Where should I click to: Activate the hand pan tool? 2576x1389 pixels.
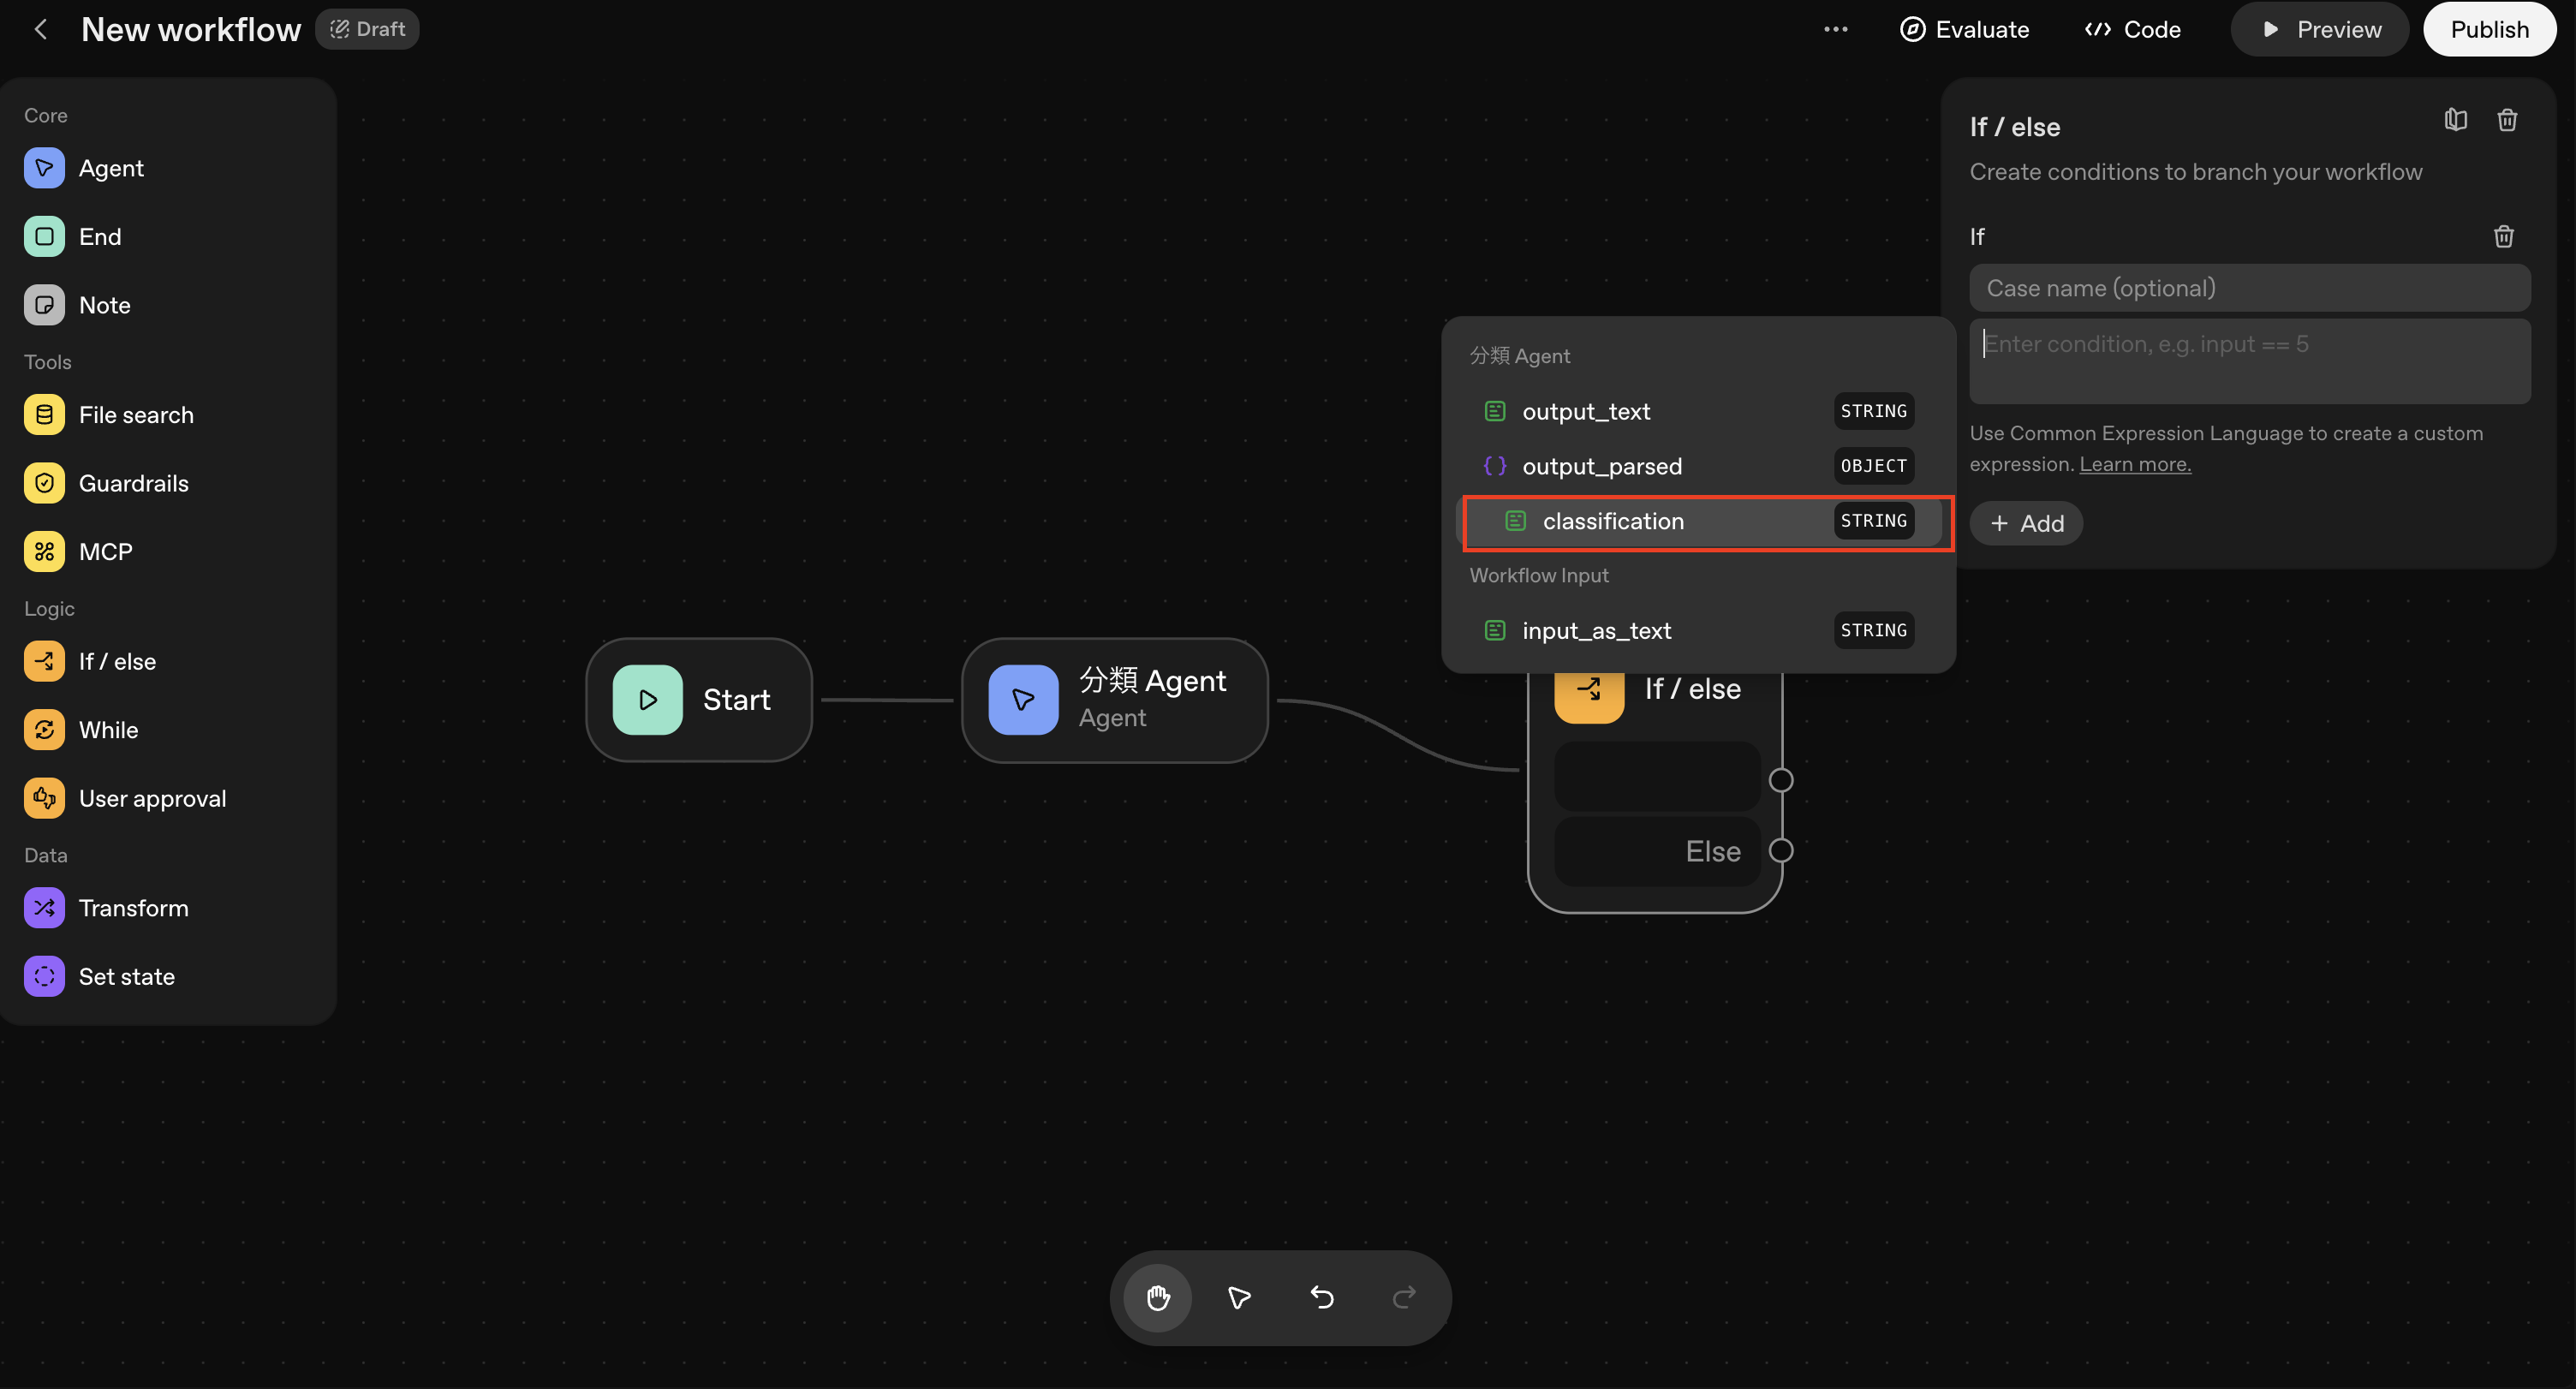click(x=1158, y=1297)
